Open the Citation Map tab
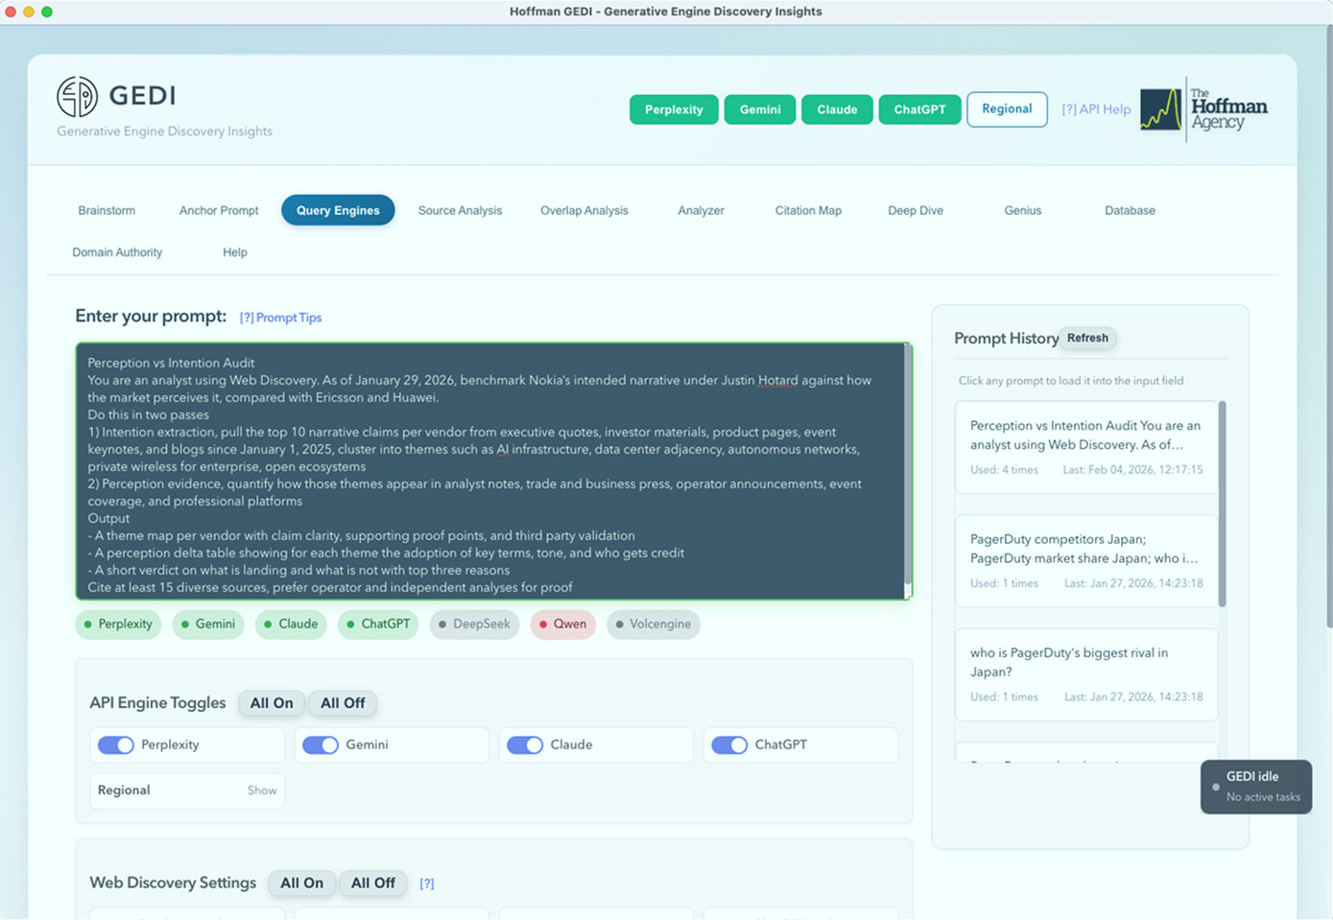 (808, 210)
